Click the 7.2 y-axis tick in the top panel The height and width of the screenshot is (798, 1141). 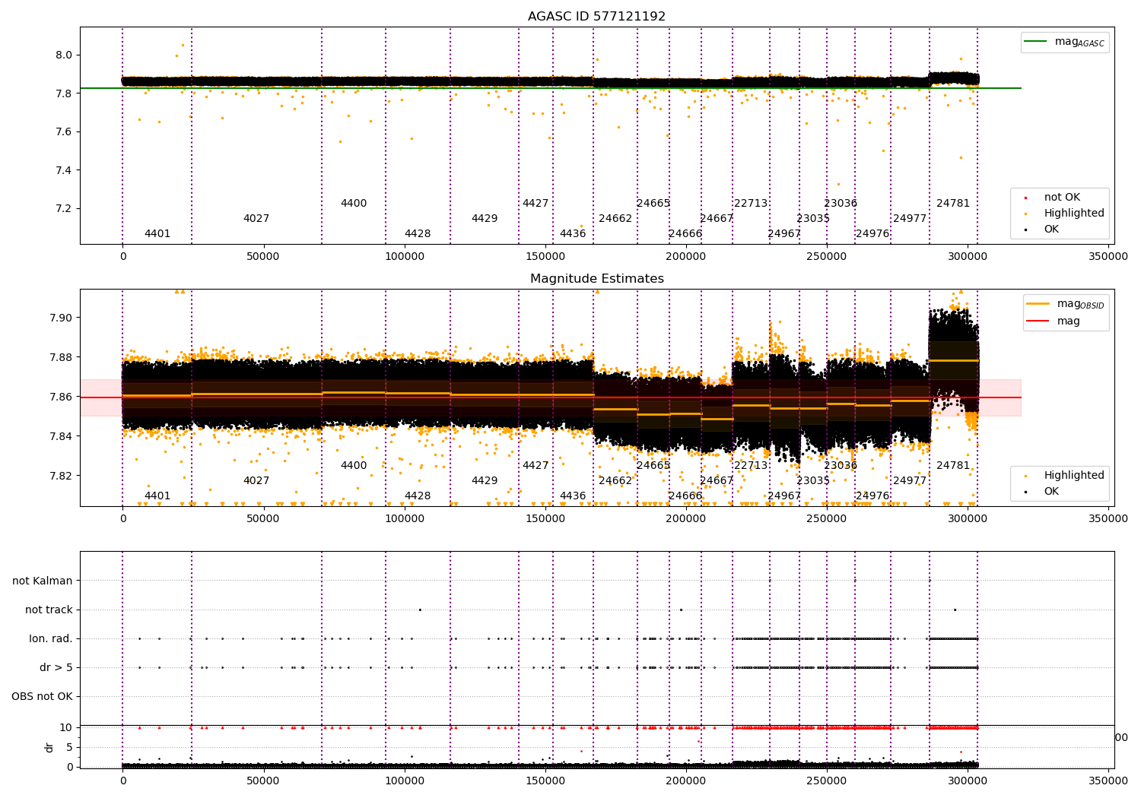coord(63,209)
